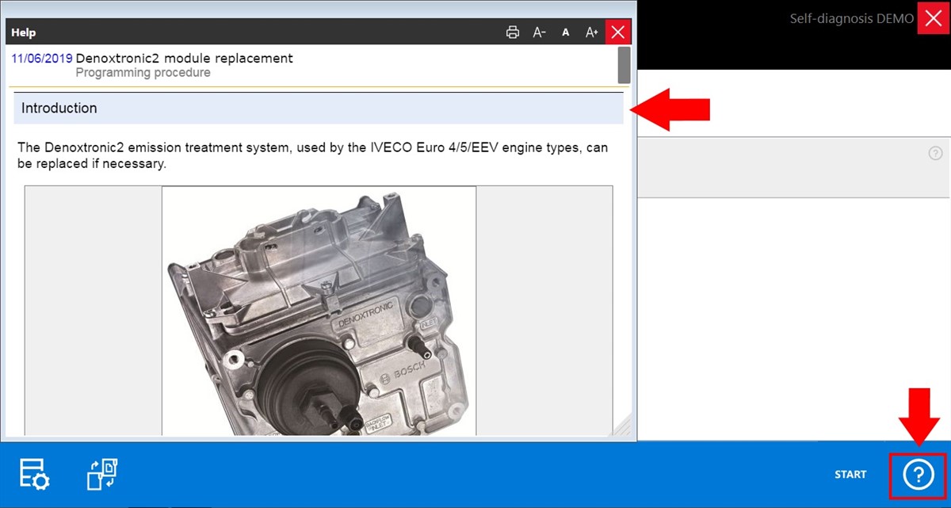The width and height of the screenshot is (951, 508).
Task: Open the list settings gear icon
Action: [35, 474]
